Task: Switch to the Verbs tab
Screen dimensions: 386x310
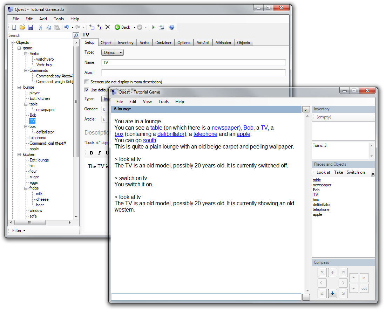Action: point(144,43)
